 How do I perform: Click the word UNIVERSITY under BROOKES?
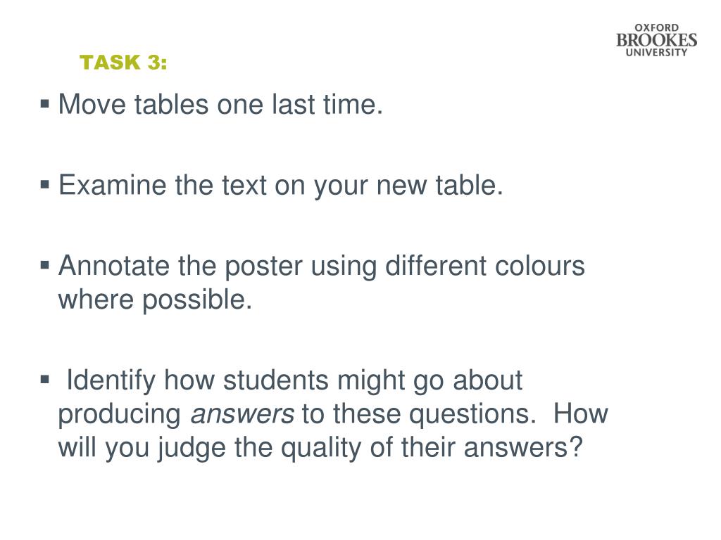pyautogui.click(x=656, y=52)
